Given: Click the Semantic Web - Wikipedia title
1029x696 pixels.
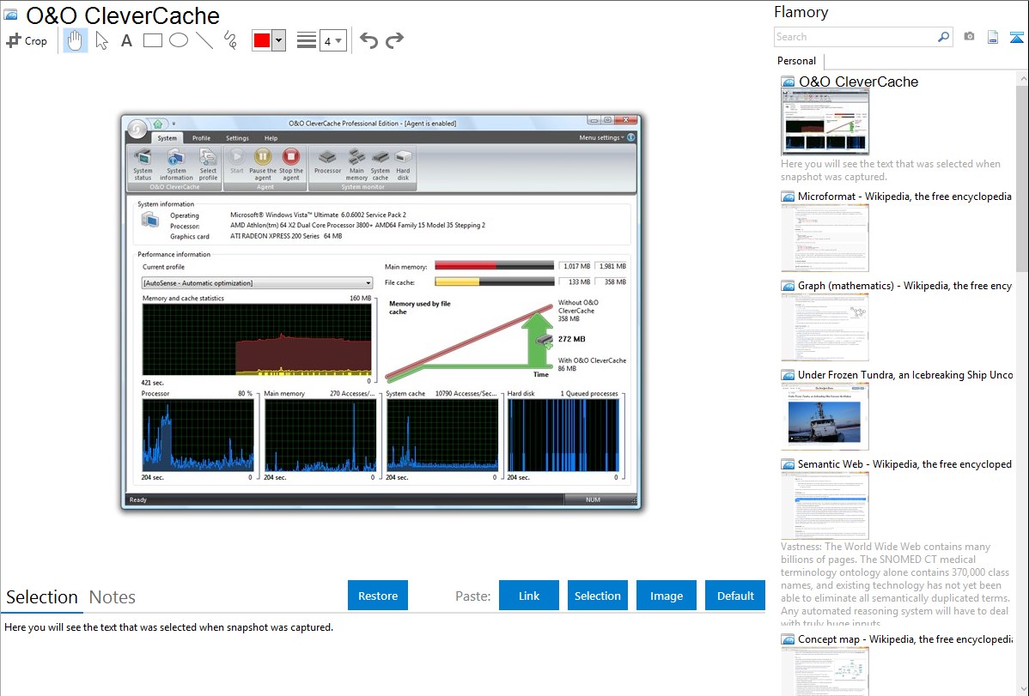Looking at the screenshot, I should (x=904, y=463).
